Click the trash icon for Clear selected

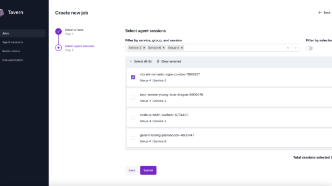(x=158, y=61)
